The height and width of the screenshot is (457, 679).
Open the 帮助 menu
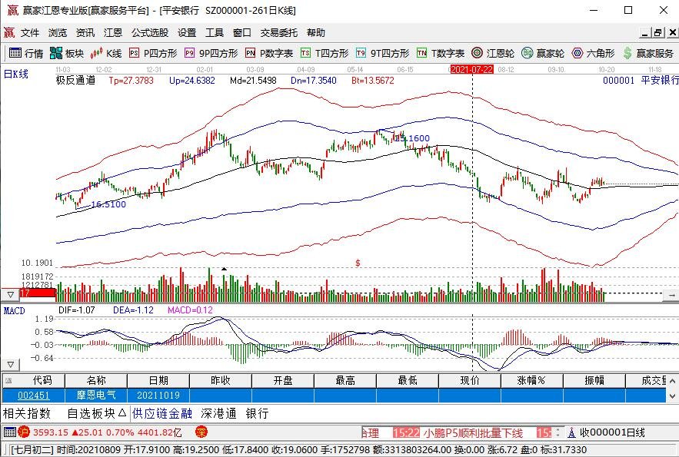pos(316,33)
